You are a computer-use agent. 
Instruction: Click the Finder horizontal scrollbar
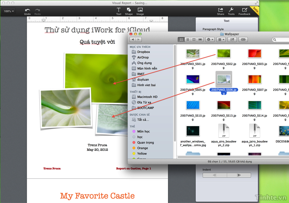(233, 157)
